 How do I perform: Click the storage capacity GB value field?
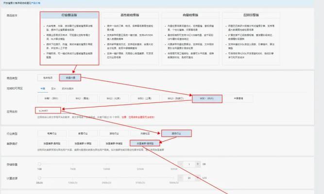(x=189, y=164)
